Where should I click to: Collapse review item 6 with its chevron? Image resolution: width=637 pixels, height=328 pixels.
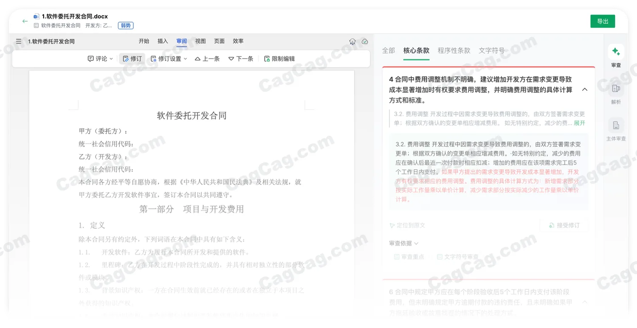pyautogui.click(x=585, y=302)
